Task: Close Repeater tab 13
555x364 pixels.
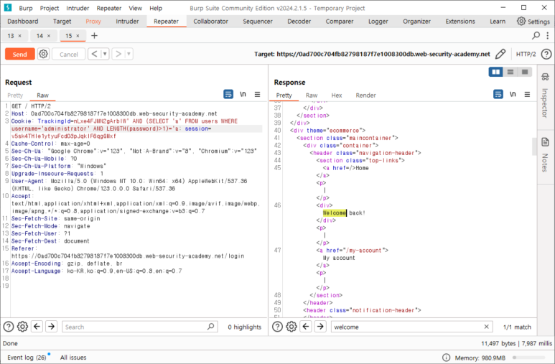Action: coord(20,36)
